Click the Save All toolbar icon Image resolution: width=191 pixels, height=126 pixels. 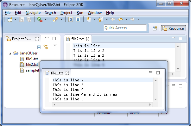click(29, 19)
